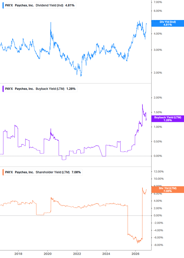
Task: Select the purple Buyback Yield 1.28% axis tag
Action: tap(168, 119)
